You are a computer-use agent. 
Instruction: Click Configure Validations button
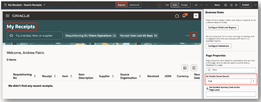tap(219, 46)
